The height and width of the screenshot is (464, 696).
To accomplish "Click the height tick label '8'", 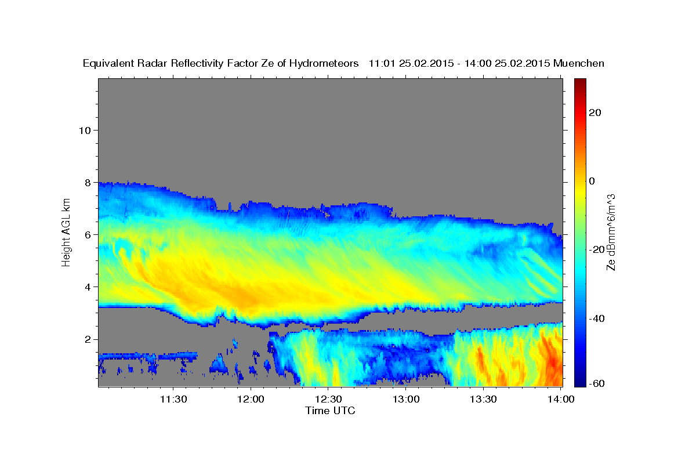I will click(87, 182).
